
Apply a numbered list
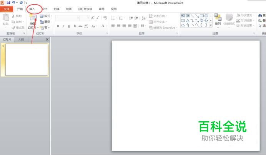pos(121,18)
